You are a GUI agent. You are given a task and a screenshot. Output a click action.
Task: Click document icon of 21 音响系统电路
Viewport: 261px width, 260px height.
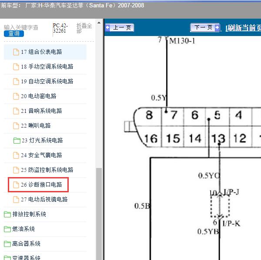16,111
